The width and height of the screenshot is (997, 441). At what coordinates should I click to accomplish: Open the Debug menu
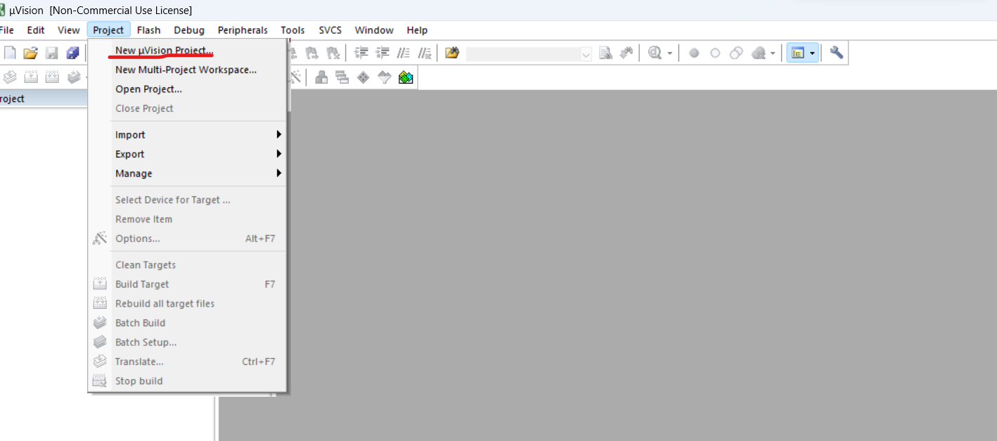pyautogui.click(x=189, y=30)
